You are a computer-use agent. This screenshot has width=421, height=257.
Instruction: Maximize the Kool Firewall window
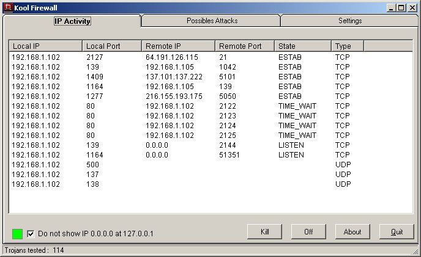(401, 8)
